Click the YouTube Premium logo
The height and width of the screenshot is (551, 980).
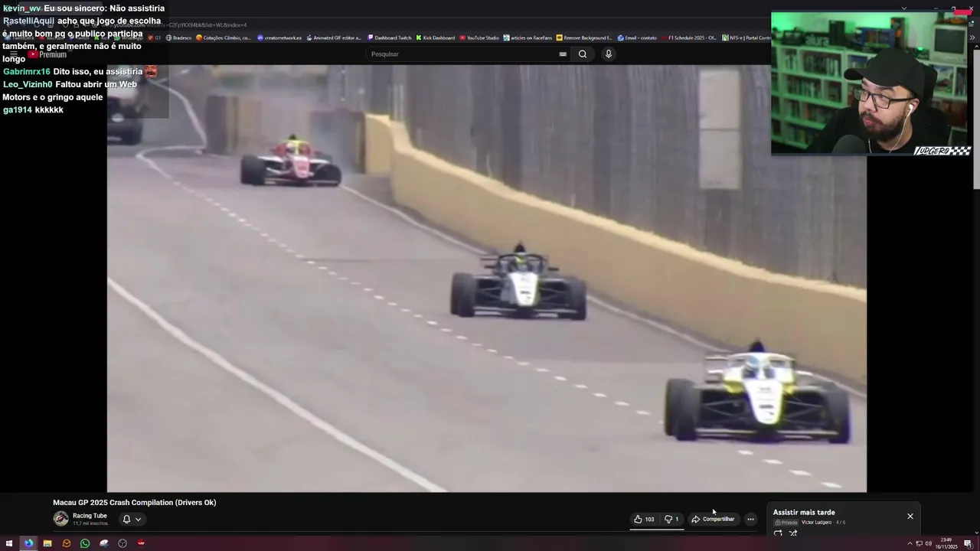pos(47,54)
